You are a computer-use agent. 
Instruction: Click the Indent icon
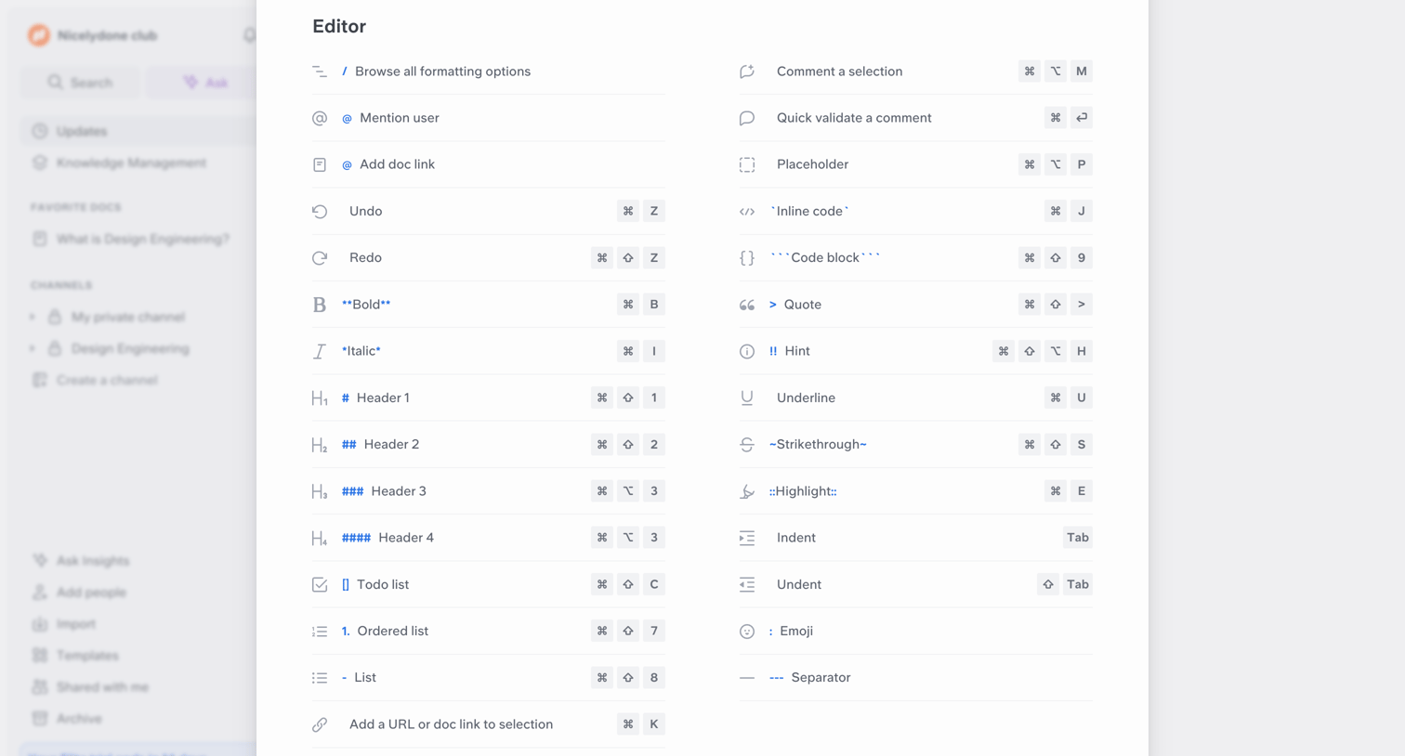pos(747,538)
